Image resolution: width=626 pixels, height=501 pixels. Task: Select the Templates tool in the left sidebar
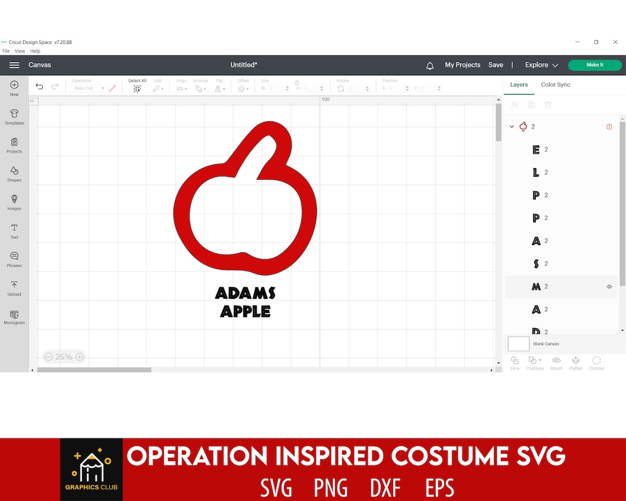pyautogui.click(x=14, y=117)
